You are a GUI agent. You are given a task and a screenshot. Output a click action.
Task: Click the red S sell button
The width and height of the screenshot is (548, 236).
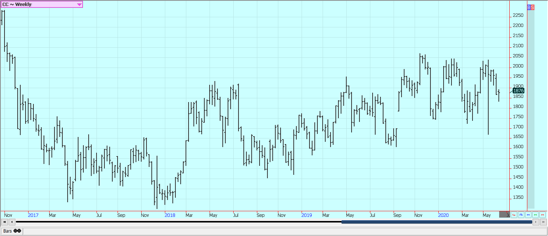(533, 7)
